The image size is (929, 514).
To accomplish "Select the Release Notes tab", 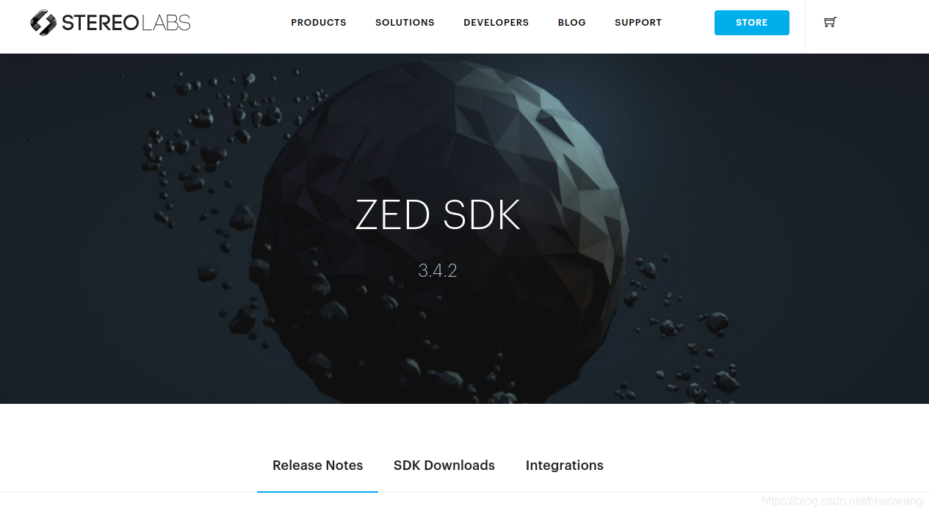I will [x=318, y=466].
